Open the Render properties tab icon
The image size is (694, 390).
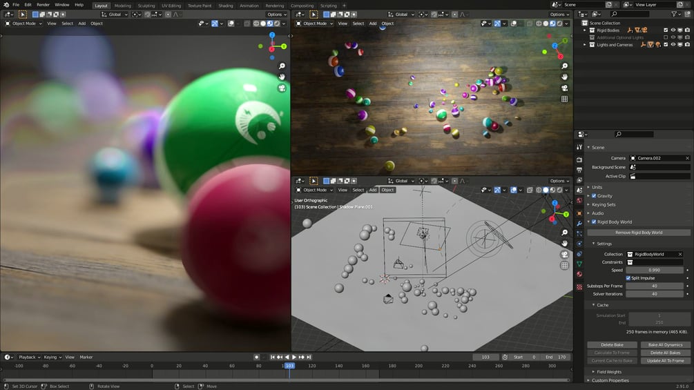(579, 159)
